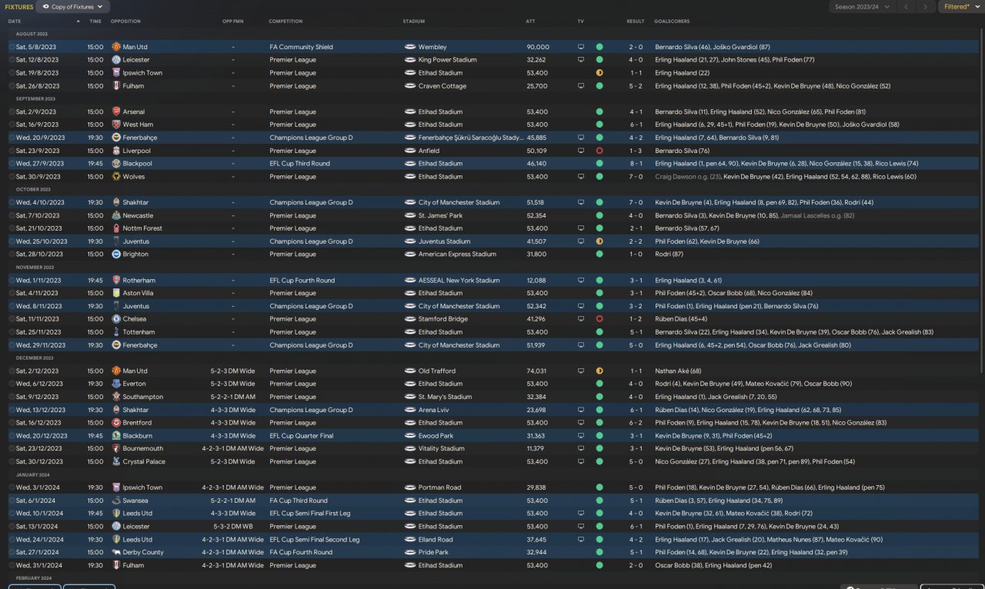Open the 8 - 1 result against Blackpool
Viewport: 985px width, 589px height.
click(x=636, y=164)
